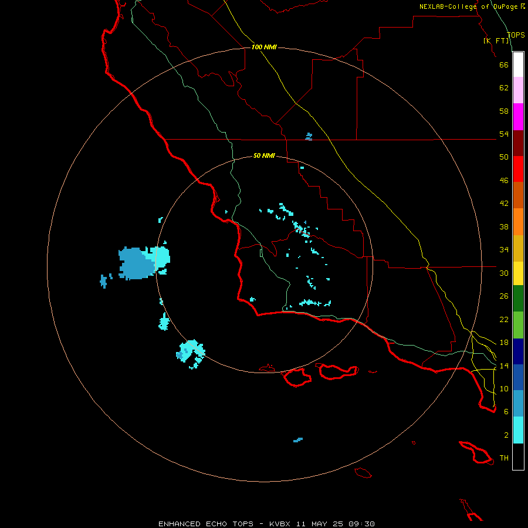Viewport: 528px width, 528px height.
Task: Click the TH legend label
Action: pos(504,458)
